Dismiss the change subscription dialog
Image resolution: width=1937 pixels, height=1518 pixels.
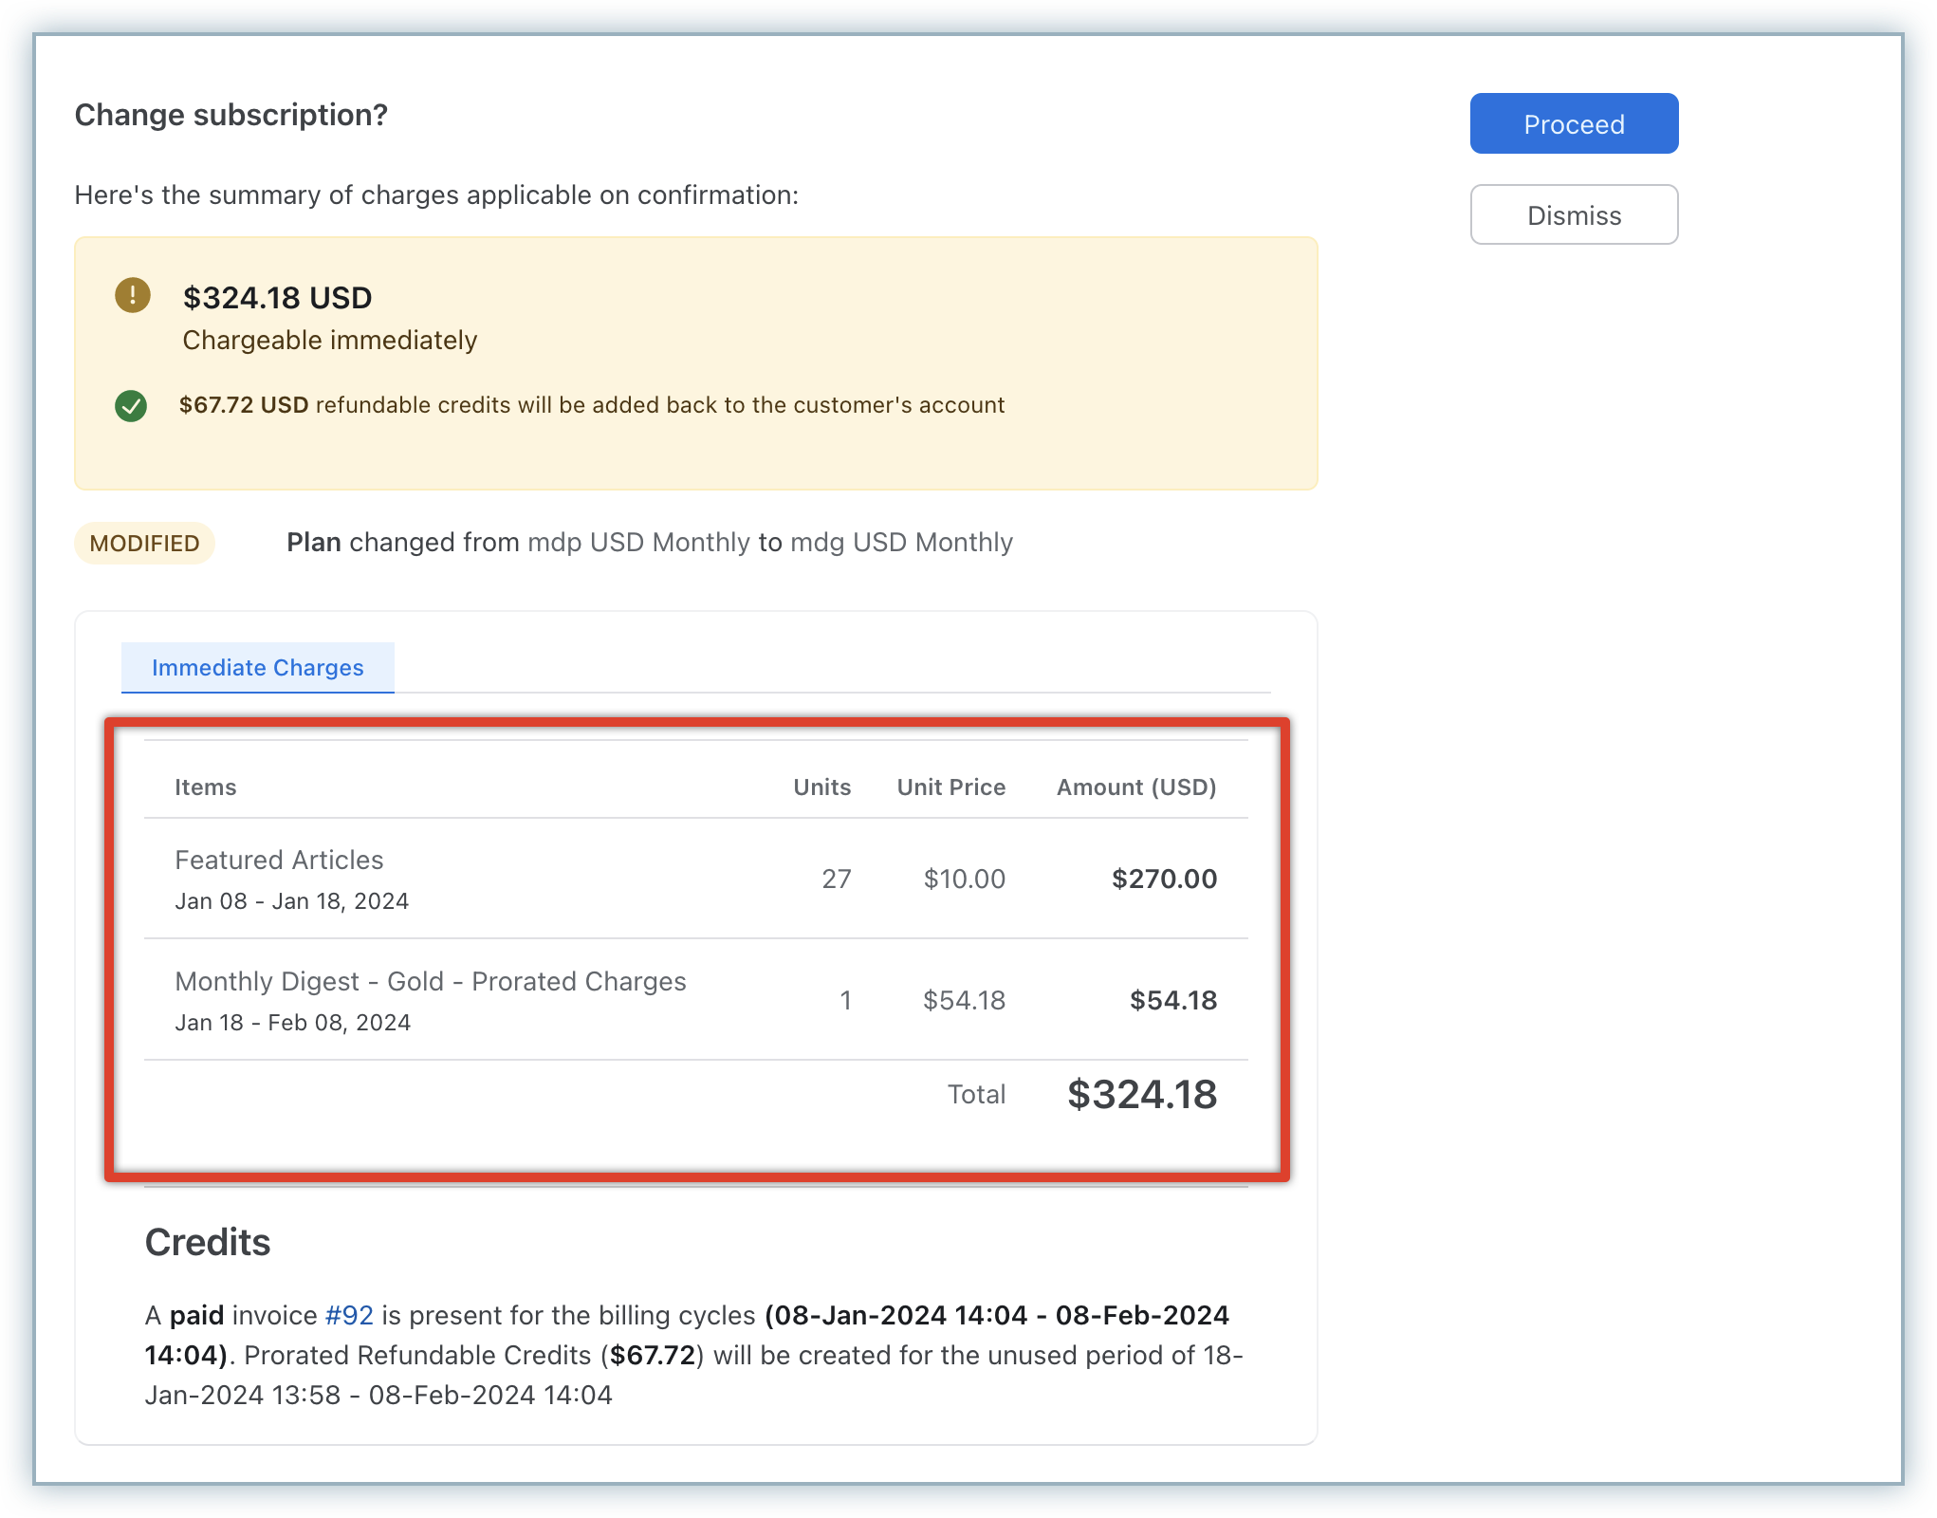(1574, 214)
